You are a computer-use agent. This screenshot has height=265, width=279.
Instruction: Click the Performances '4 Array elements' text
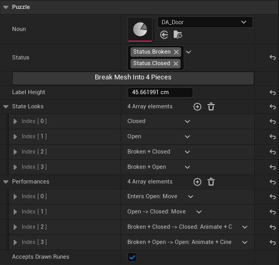coord(150,181)
